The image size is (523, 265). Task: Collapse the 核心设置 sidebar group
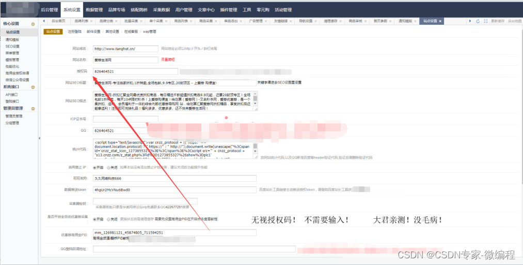click(x=33, y=24)
